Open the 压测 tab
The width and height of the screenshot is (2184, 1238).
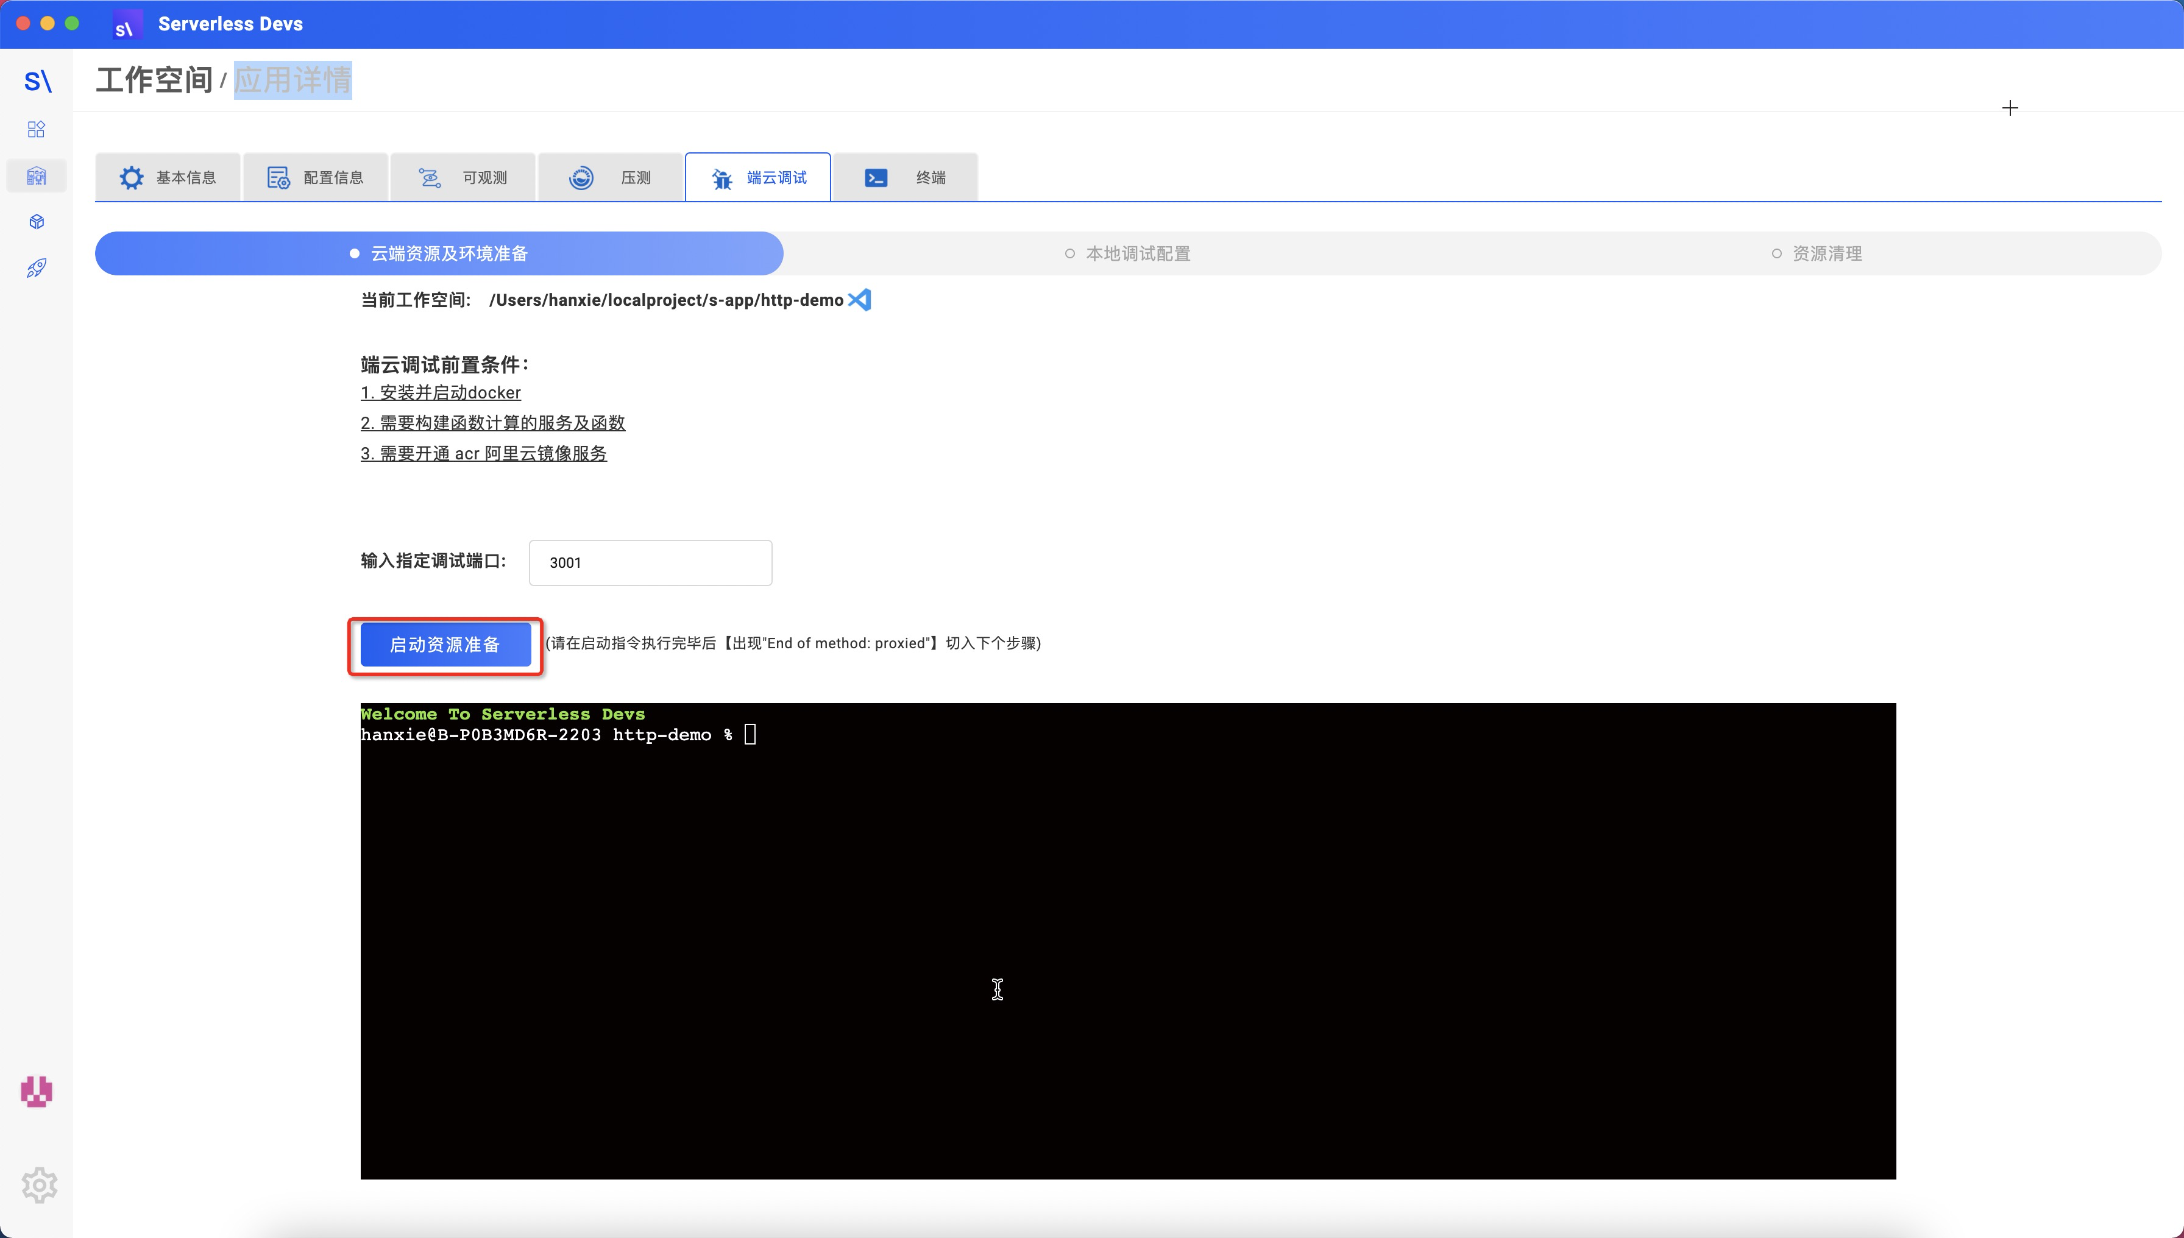point(611,177)
